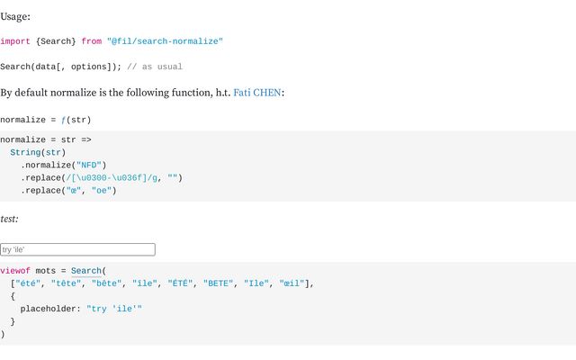Click the "try 'ile'" search input box

click(78, 249)
